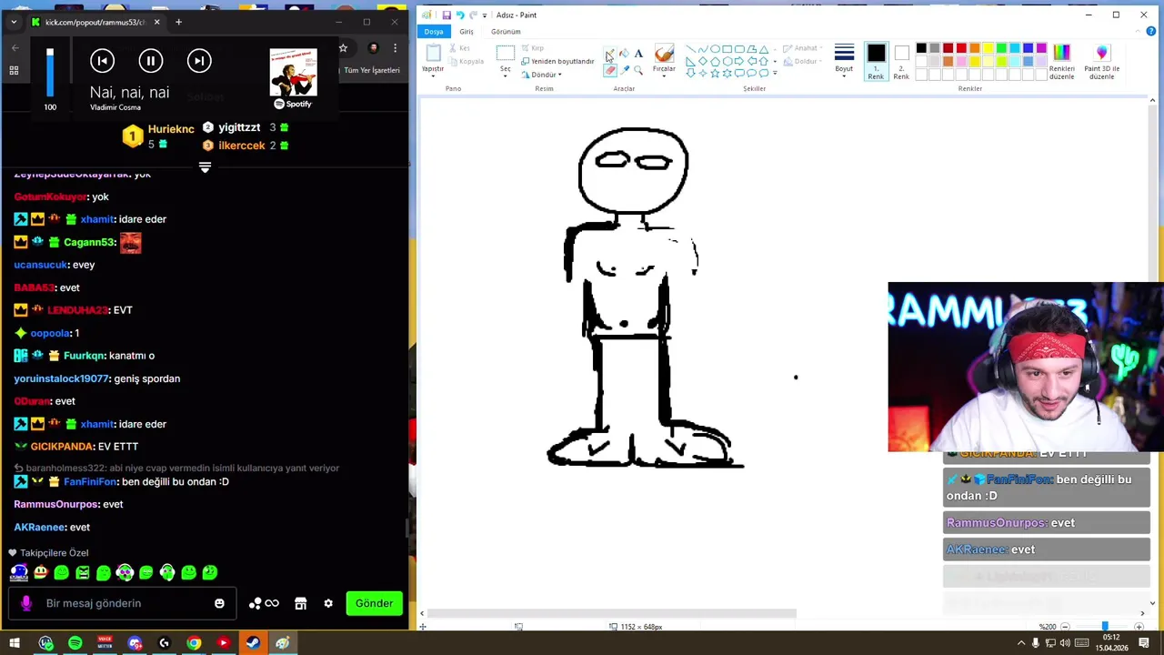Image resolution: width=1164 pixels, height=655 pixels.
Task: Send message with Gönder button
Action: click(x=374, y=603)
